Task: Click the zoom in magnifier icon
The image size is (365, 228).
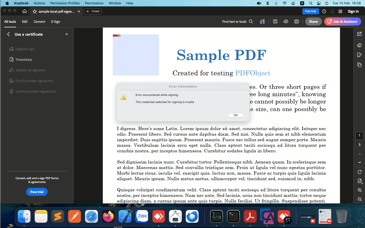Action: pos(359,190)
